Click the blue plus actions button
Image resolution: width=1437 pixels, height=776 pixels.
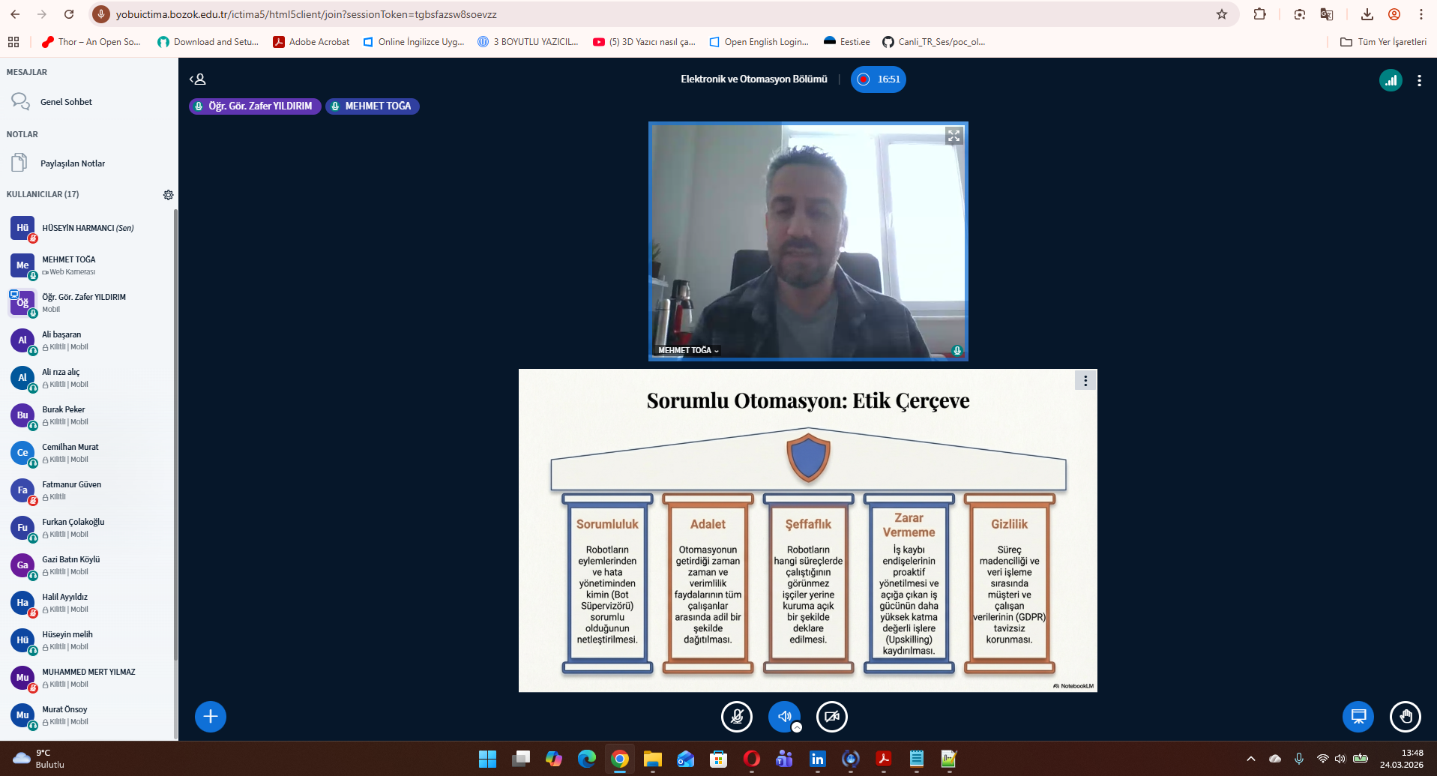coord(211,717)
